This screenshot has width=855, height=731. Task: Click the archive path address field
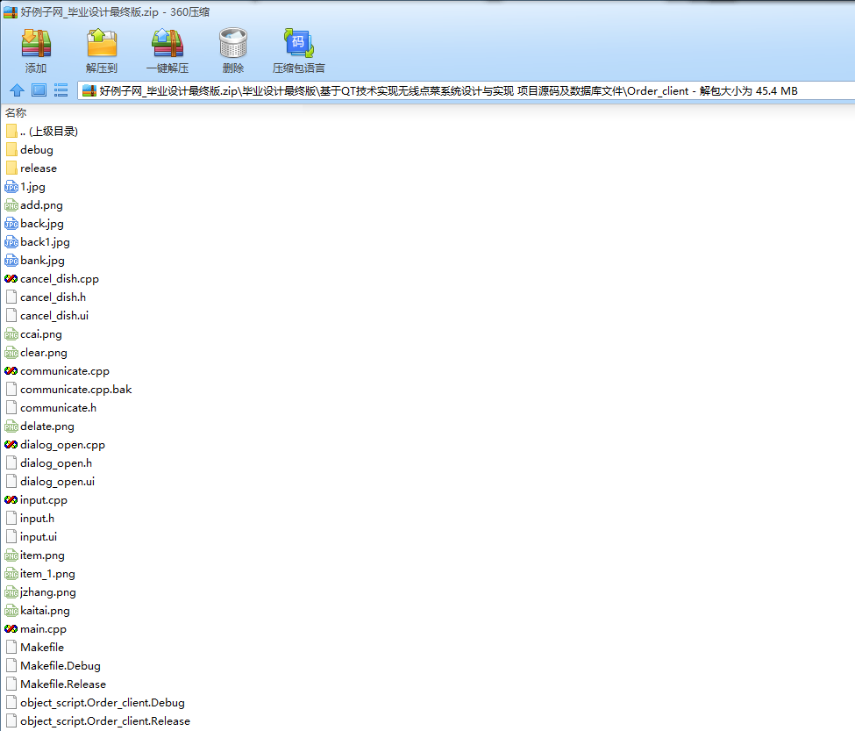point(467,90)
